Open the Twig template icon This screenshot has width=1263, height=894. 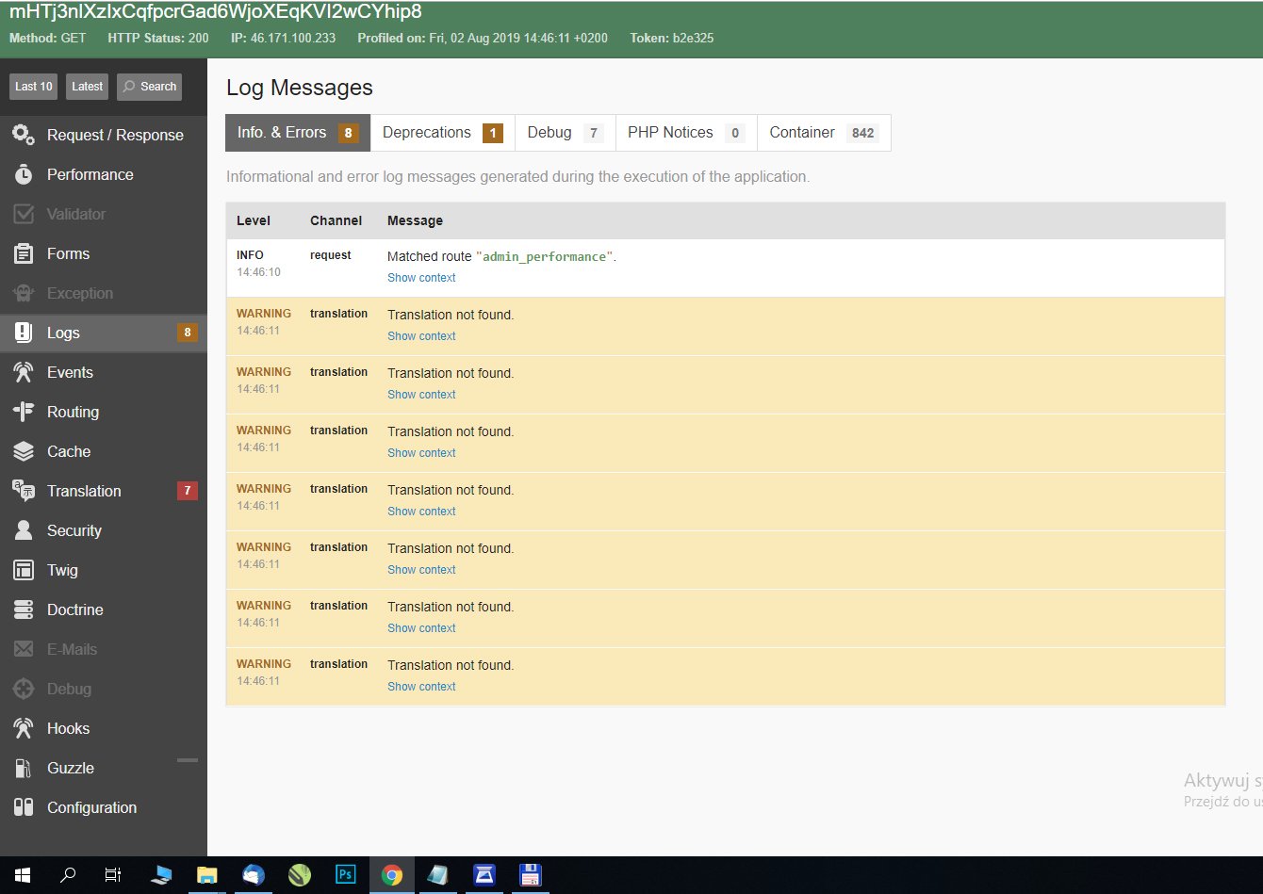[x=24, y=570]
